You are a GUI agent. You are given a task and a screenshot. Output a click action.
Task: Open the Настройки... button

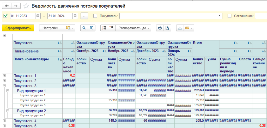[x=52, y=28]
